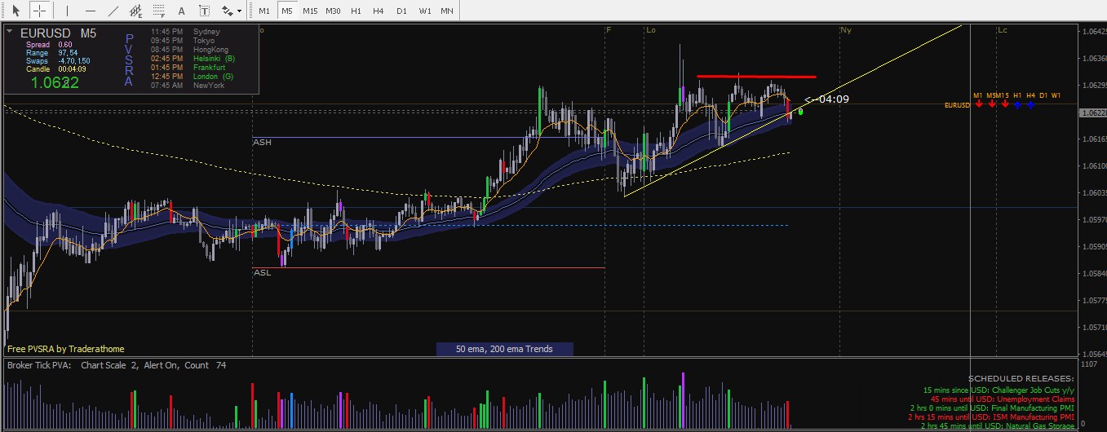Click the candle countdown '<--04:09' label
Image resolution: width=1107 pixels, height=432 pixels.
pyautogui.click(x=826, y=99)
